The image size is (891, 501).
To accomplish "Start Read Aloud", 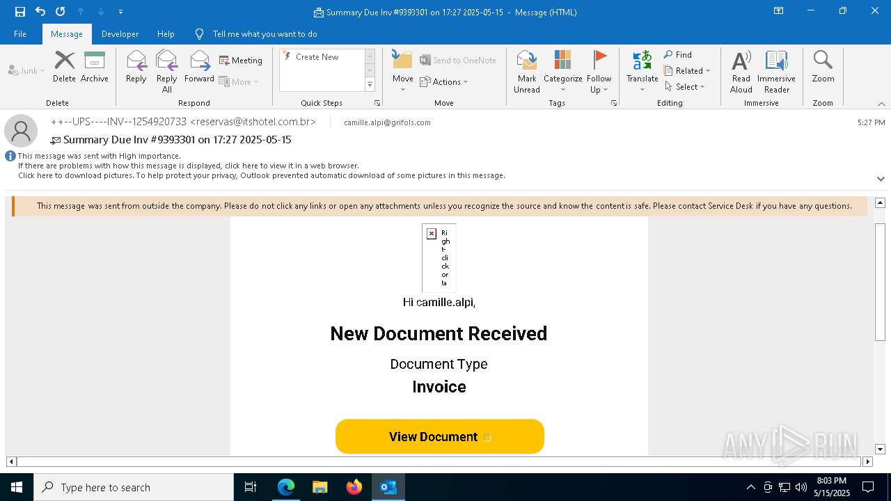I will coord(741,72).
